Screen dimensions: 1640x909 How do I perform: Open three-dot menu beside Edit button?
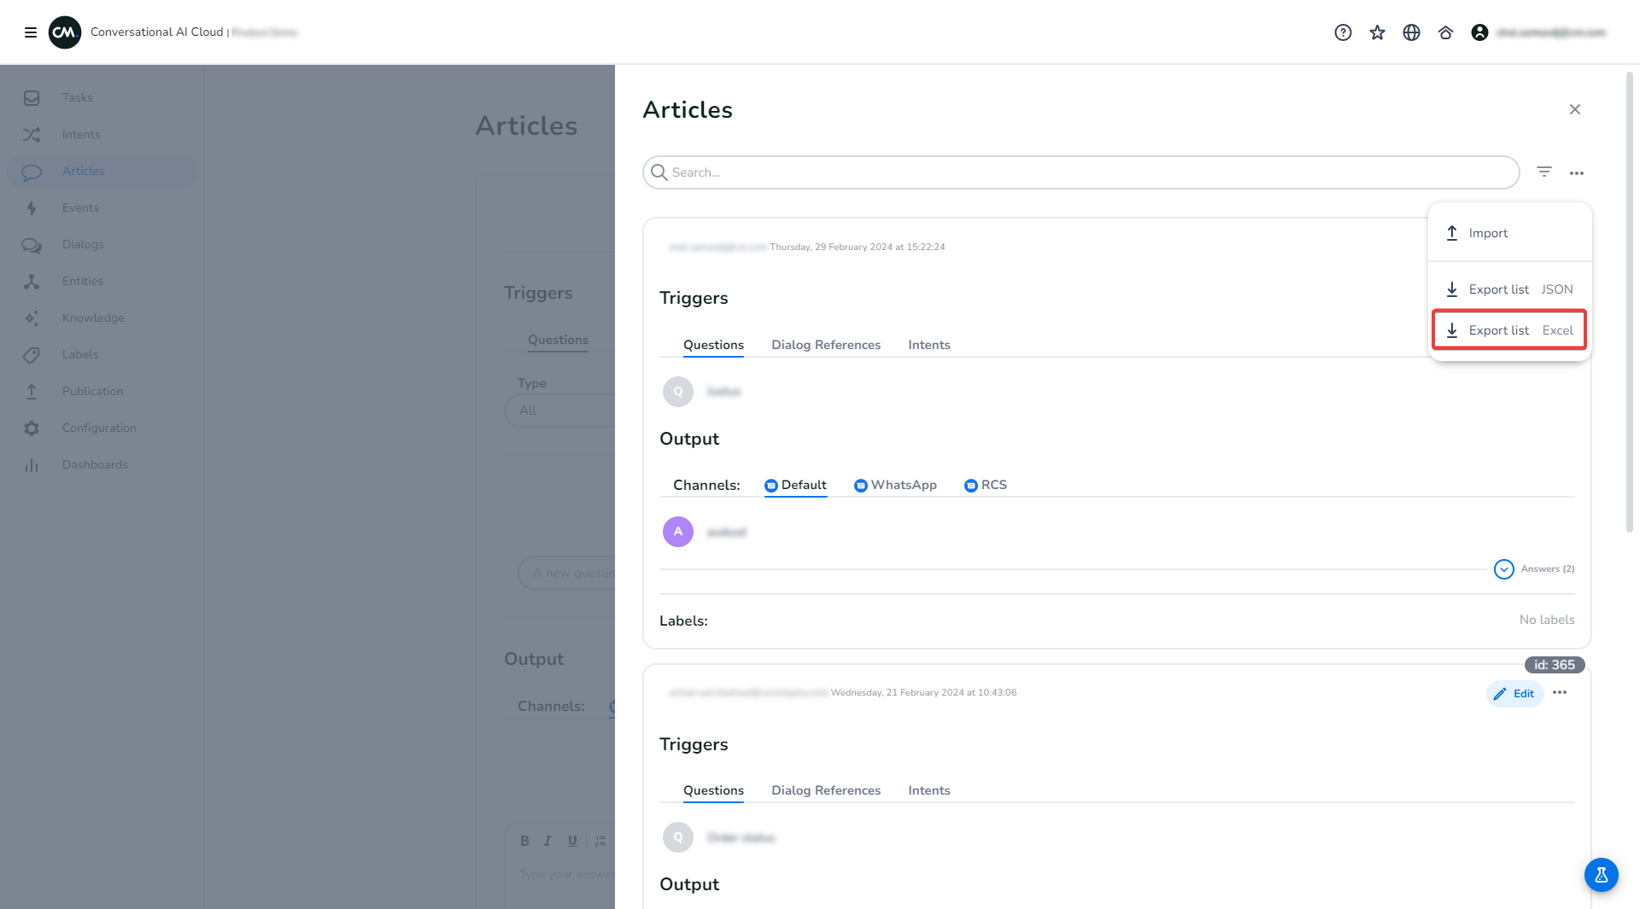1560,693
